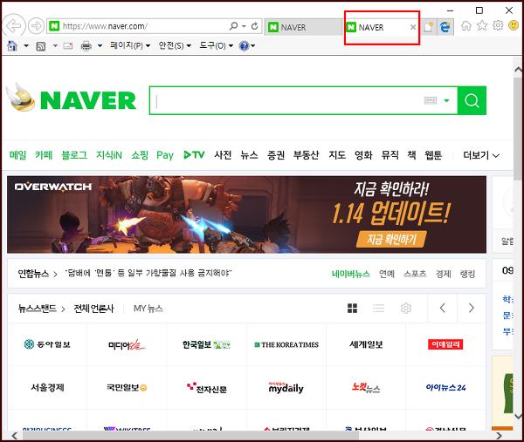This screenshot has height=442, width=524.
Task: Open THE KOREA TIMES press logo
Action: [x=286, y=344]
